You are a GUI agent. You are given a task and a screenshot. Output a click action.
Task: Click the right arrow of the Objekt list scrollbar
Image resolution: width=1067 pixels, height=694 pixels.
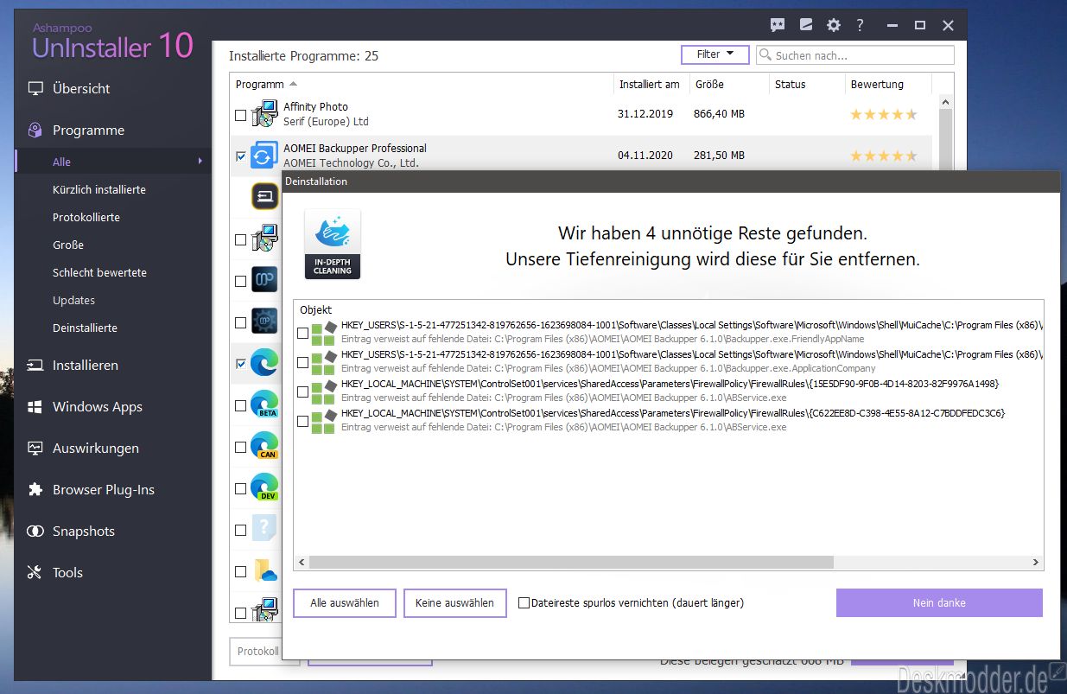tap(1036, 563)
